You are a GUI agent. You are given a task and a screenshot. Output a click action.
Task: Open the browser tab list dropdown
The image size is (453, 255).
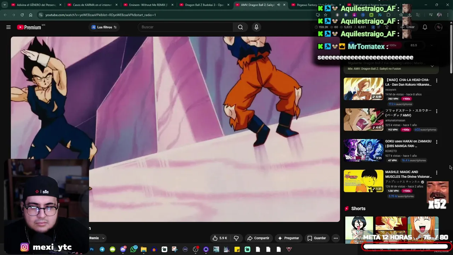point(5,5)
